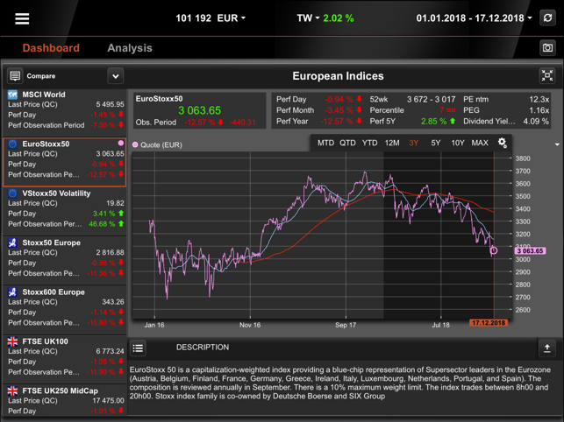Screen dimensions: 564x422
Task: Select the MAX chart period
Action: (480, 143)
